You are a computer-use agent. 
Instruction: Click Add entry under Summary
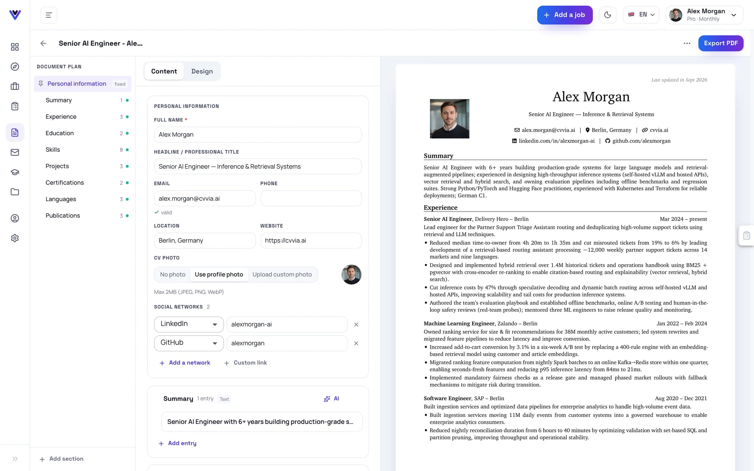tap(178, 443)
